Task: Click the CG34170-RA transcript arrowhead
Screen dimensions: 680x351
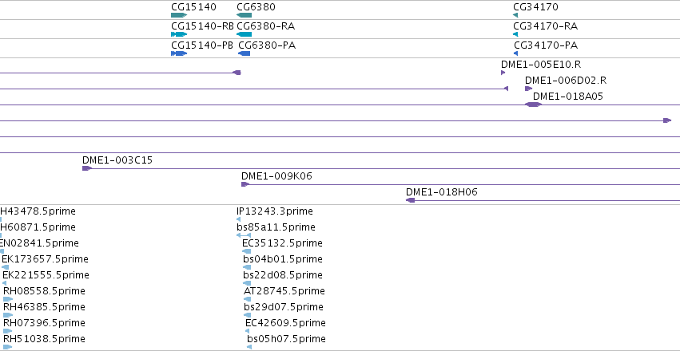Action: 515,34
